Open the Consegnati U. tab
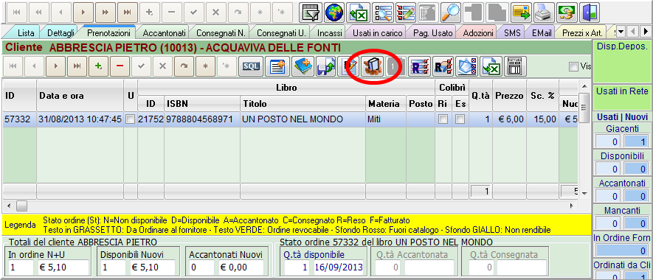Viewport: 653px width, 280px height. coord(280,33)
